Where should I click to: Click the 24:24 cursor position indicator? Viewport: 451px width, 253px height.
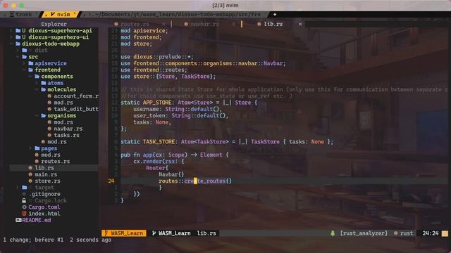click(431, 233)
